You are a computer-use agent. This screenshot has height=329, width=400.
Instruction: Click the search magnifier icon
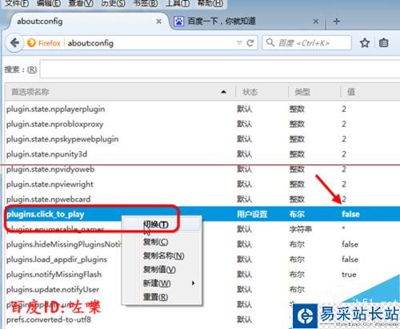coord(270,42)
